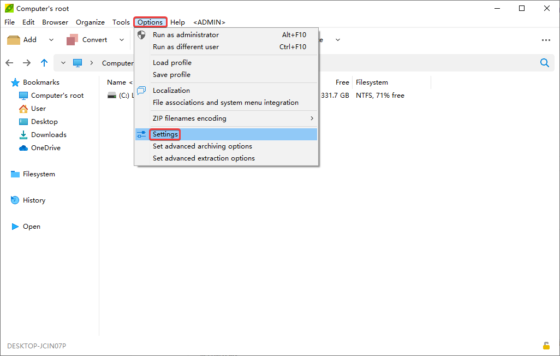Select Localization from the Options menu
Image resolution: width=560 pixels, height=356 pixels.
pyautogui.click(x=171, y=91)
